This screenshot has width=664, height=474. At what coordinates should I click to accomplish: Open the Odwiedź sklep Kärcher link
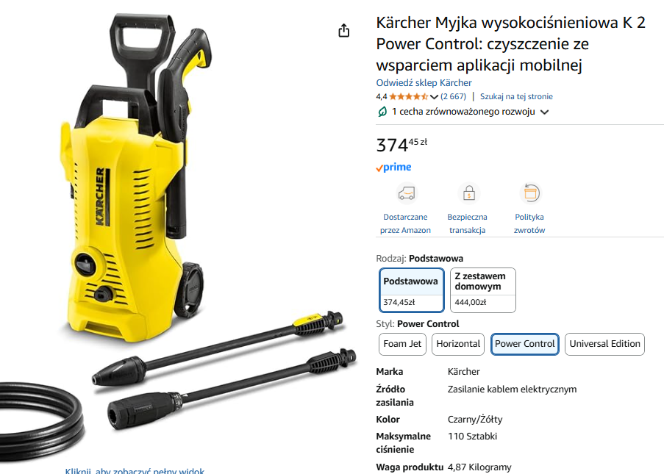(x=424, y=83)
